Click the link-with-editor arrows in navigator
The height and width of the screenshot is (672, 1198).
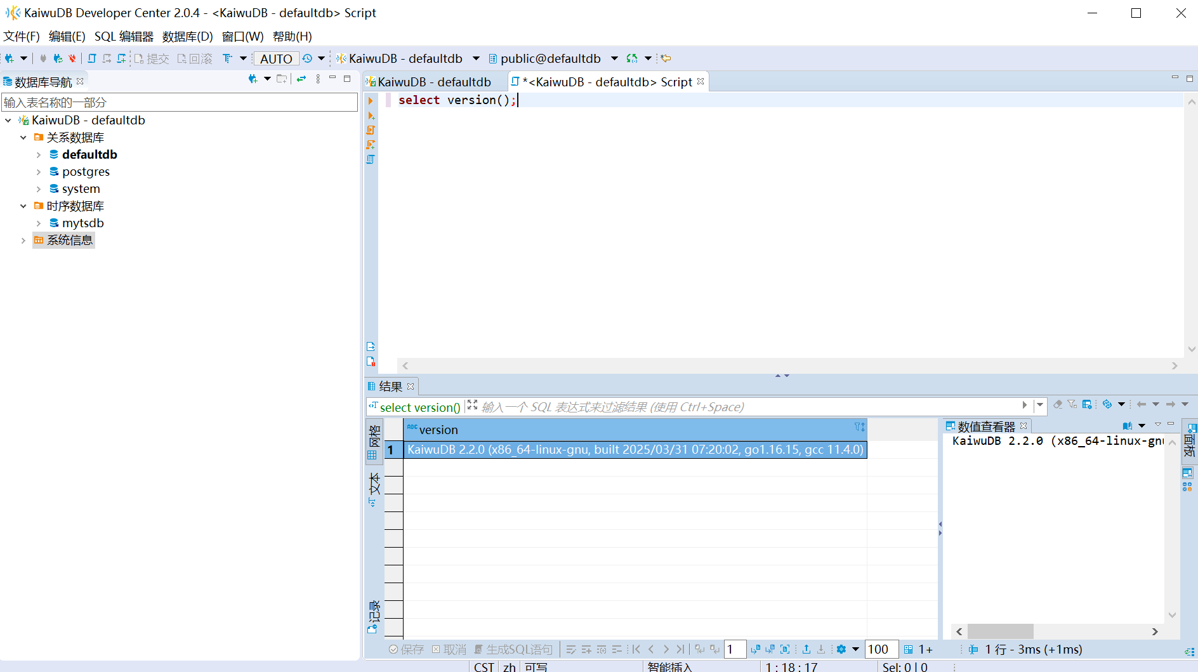pos(301,79)
